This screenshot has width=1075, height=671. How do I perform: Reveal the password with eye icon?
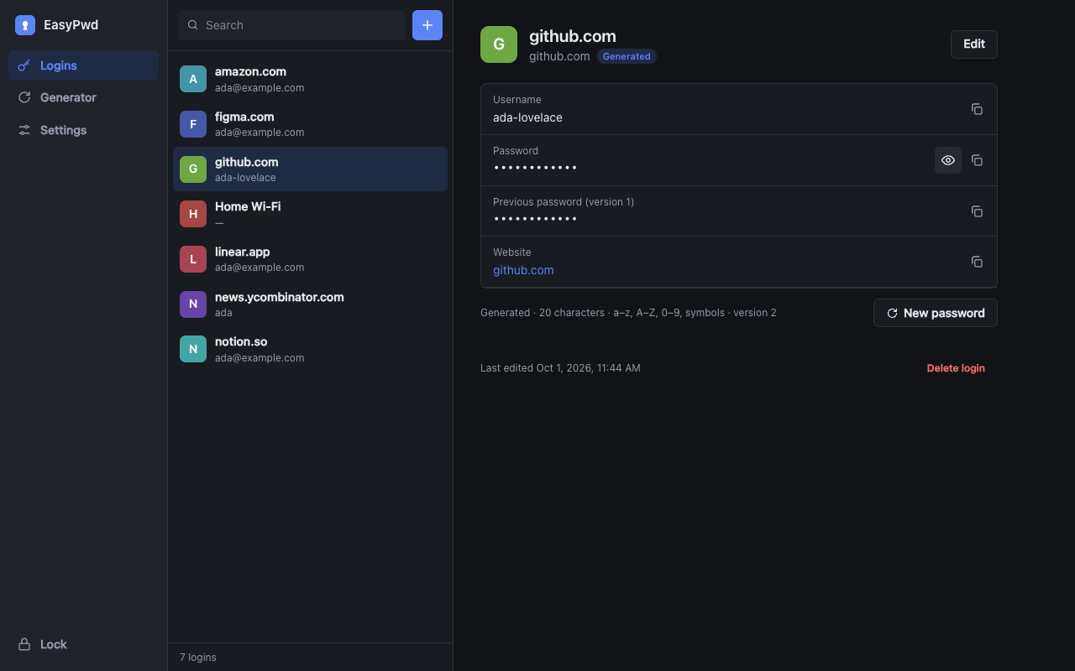[x=948, y=160]
